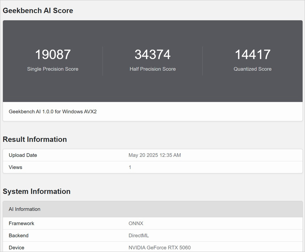305x252 pixels.
Task: Click the NVIDIA GeForce RTX 5060 device value
Action: point(160,247)
